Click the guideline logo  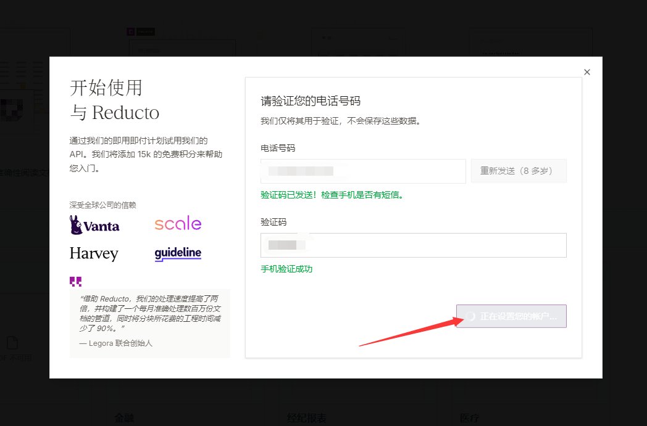click(x=178, y=253)
